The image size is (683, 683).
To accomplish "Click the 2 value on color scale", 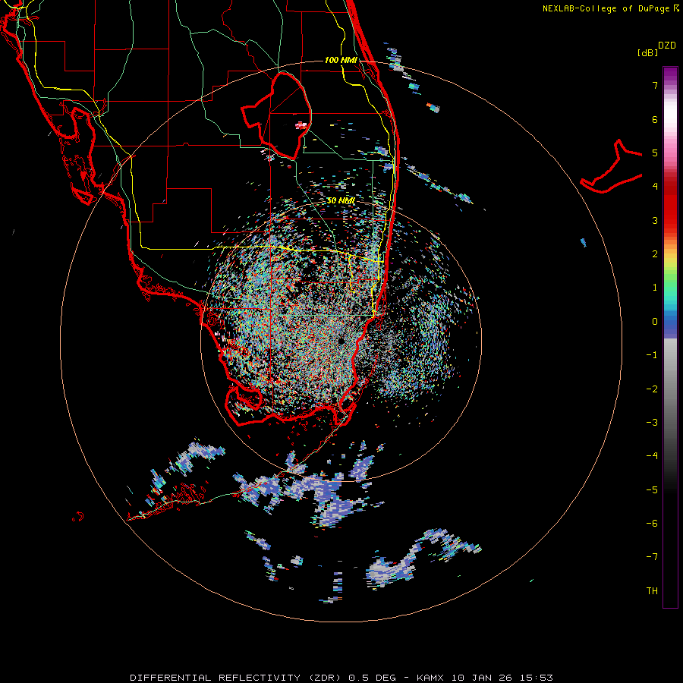I will pyautogui.click(x=655, y=254).
